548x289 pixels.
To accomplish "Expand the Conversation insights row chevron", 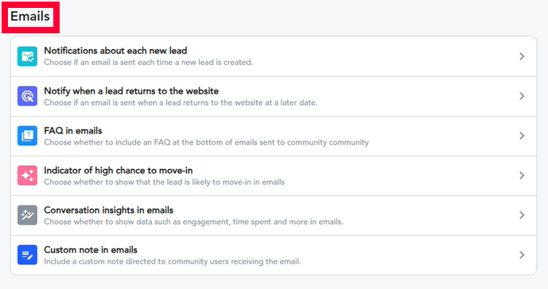I will tap(522, 215).
